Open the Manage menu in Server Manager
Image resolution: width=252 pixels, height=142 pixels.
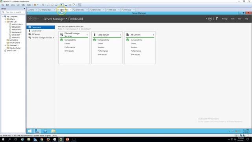(x=224, y=19)
